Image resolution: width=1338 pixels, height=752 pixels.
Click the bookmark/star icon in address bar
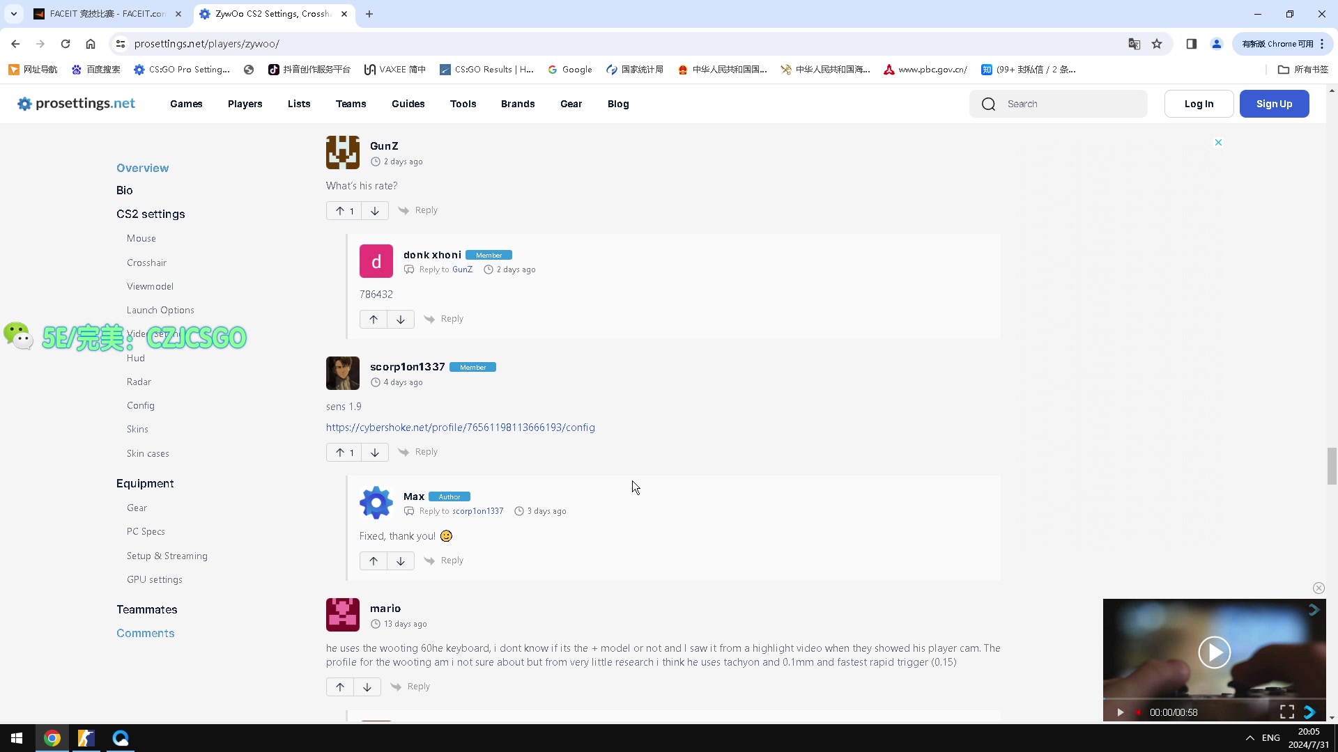[x=1157, y=43]
